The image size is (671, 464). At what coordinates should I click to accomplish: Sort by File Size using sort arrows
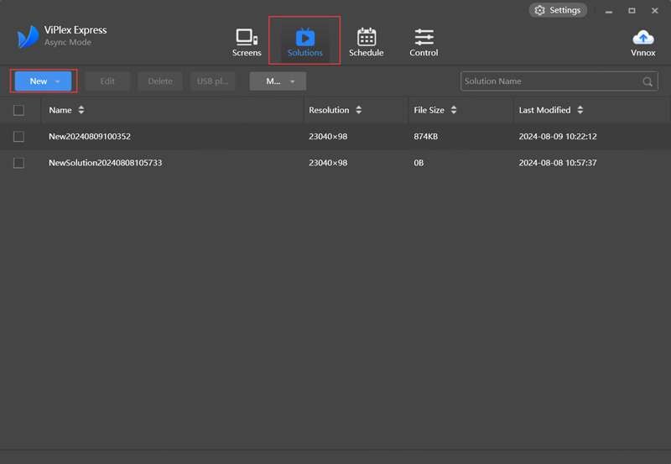coord(454,110)
